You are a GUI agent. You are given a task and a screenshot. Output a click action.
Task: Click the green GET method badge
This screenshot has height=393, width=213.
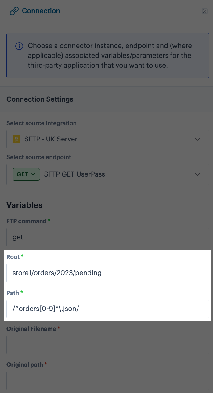[x=26, y=174]
